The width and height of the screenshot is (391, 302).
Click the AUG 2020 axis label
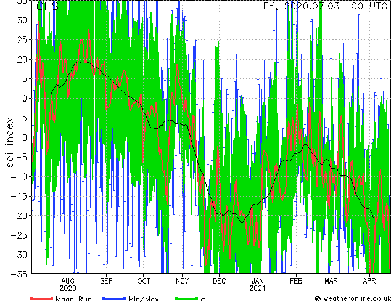pyautogui.click(x=68, y=285)
